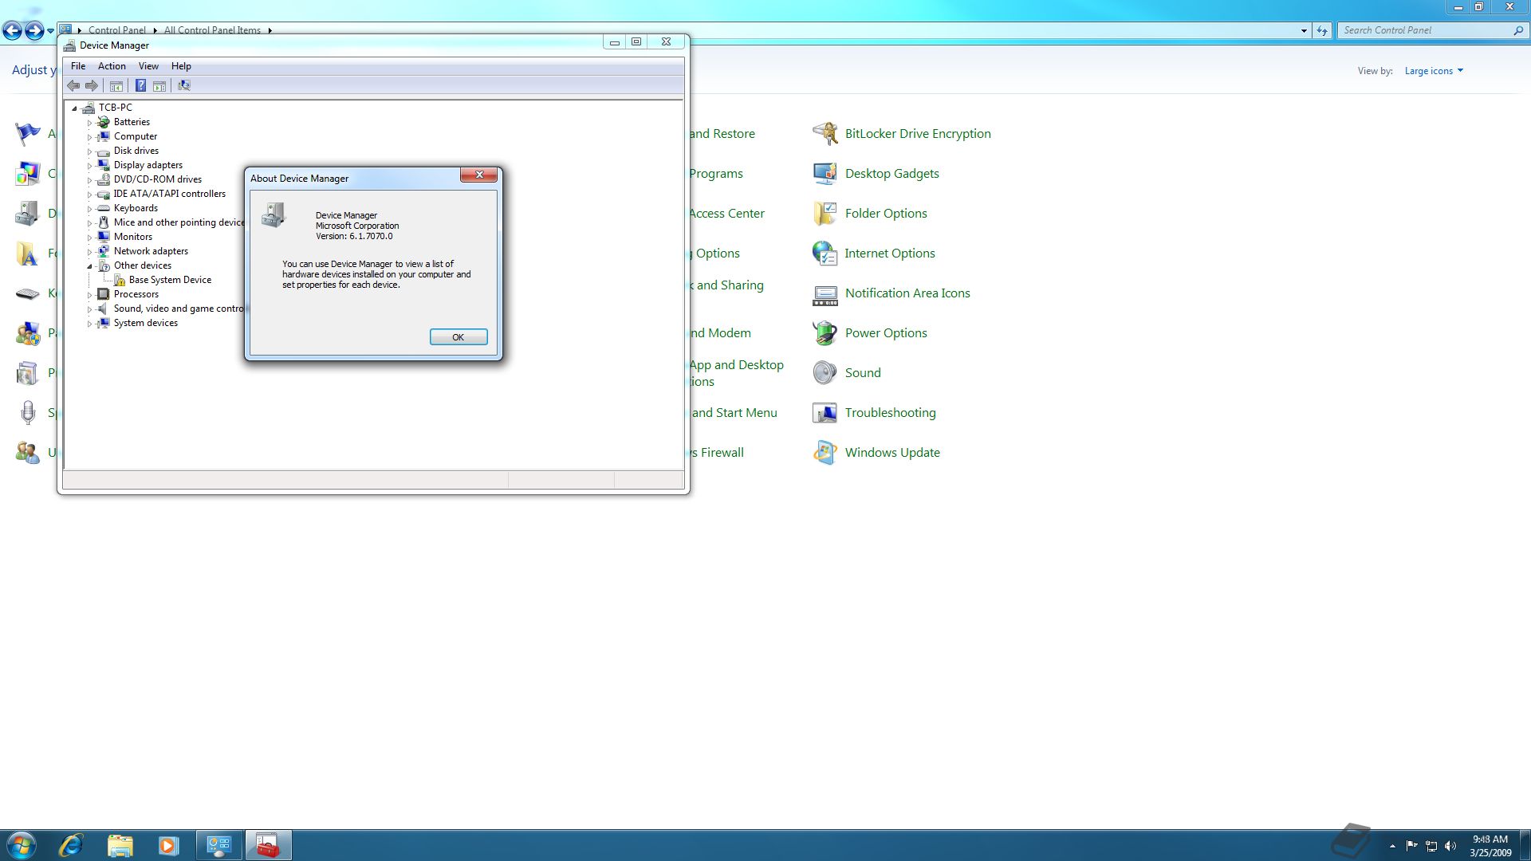This screenshot has width=1531, height=861.
Task: Toggle the show/hide action pane toolbar icon
Action: pos(159,86)
